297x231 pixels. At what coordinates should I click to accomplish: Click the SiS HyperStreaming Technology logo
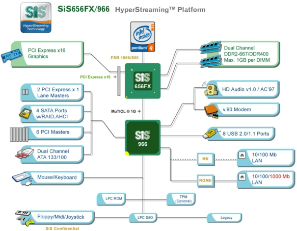point(36,17)
